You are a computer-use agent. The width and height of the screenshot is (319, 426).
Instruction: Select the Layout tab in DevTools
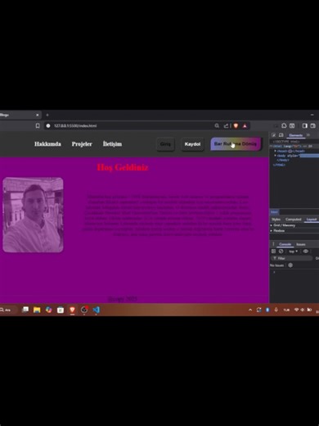pos(312,220)
